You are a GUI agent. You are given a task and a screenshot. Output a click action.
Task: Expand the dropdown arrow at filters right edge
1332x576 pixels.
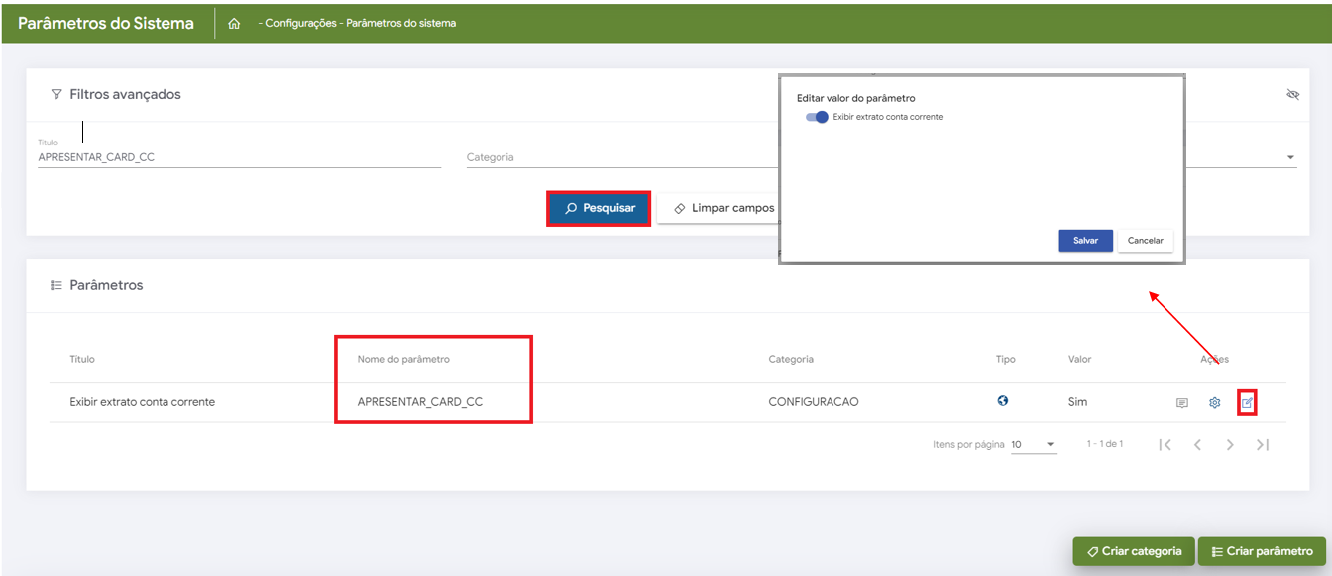click(1290, 157)
